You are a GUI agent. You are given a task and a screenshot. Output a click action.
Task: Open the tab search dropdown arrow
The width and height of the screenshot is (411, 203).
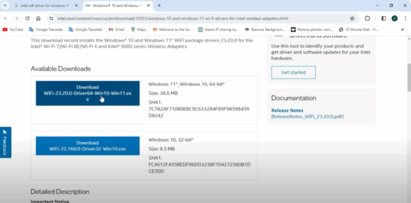point(5,6)
